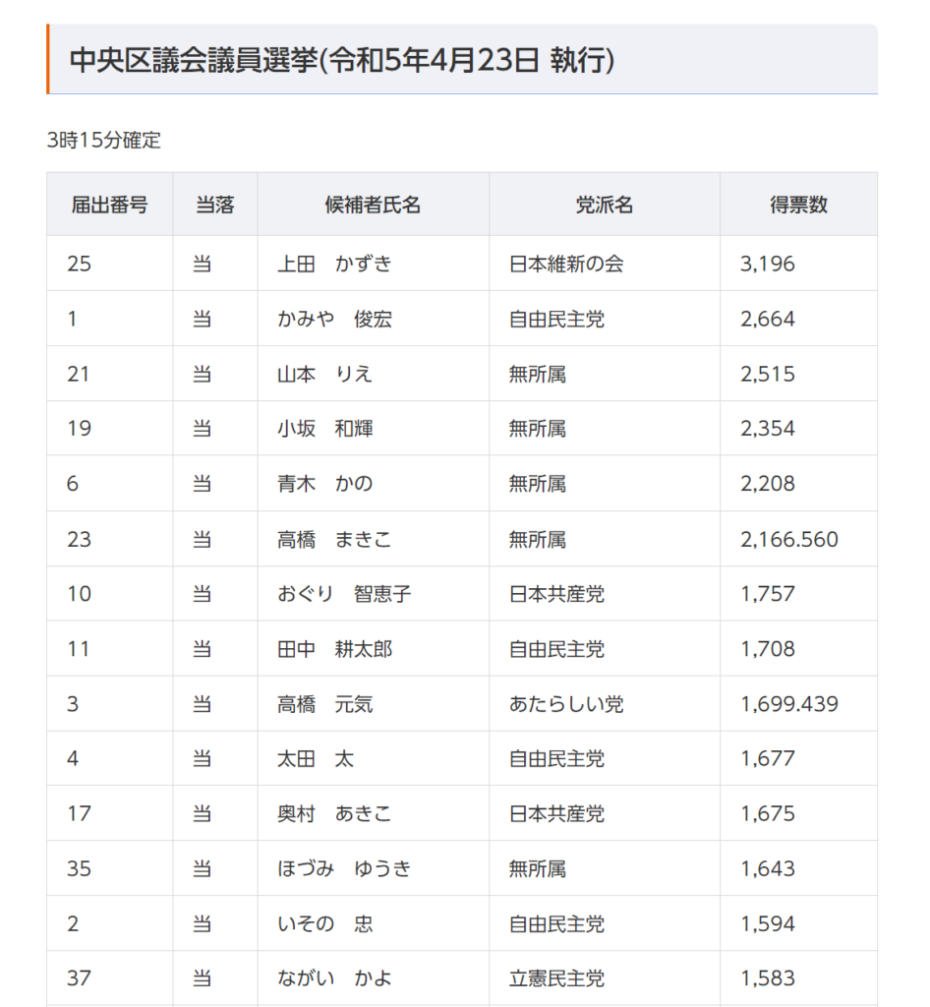Click the 党派名 column header
The width and height of the screenshot is (930, 1007).
pos(604,205)
